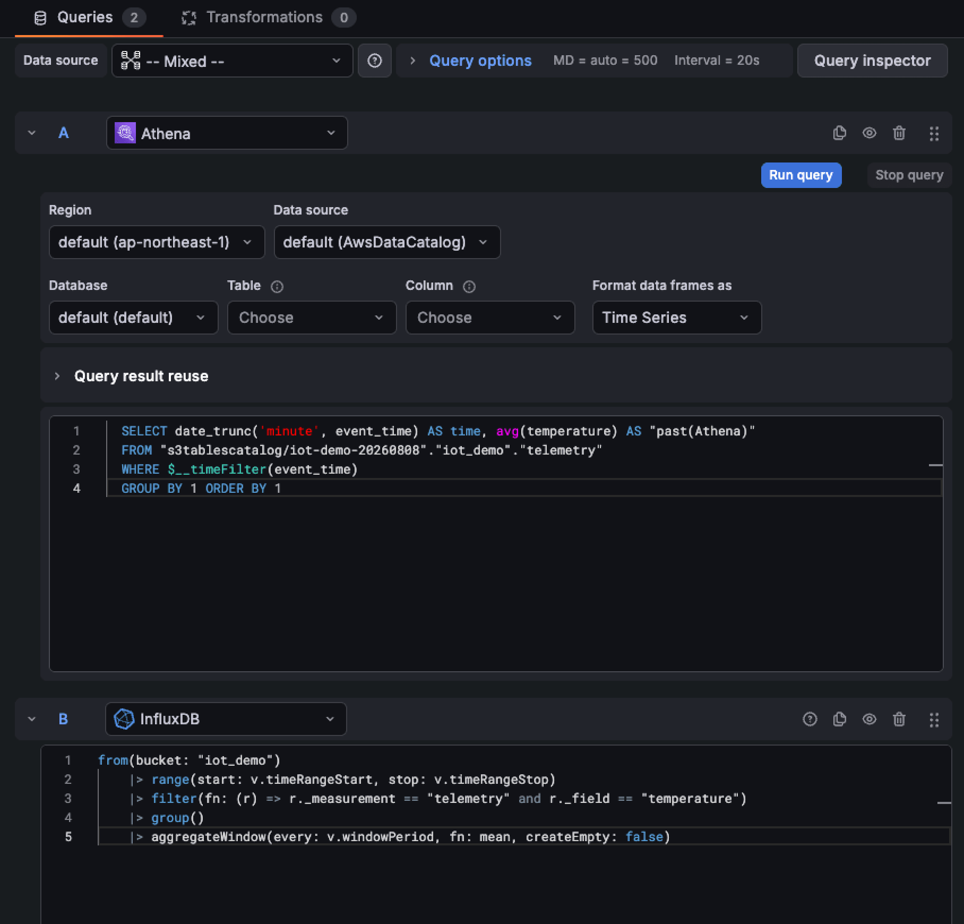
Task: Show help for query B
Action: click(x=810, y=719)
